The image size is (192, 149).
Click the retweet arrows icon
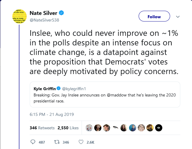coord(57,142)
